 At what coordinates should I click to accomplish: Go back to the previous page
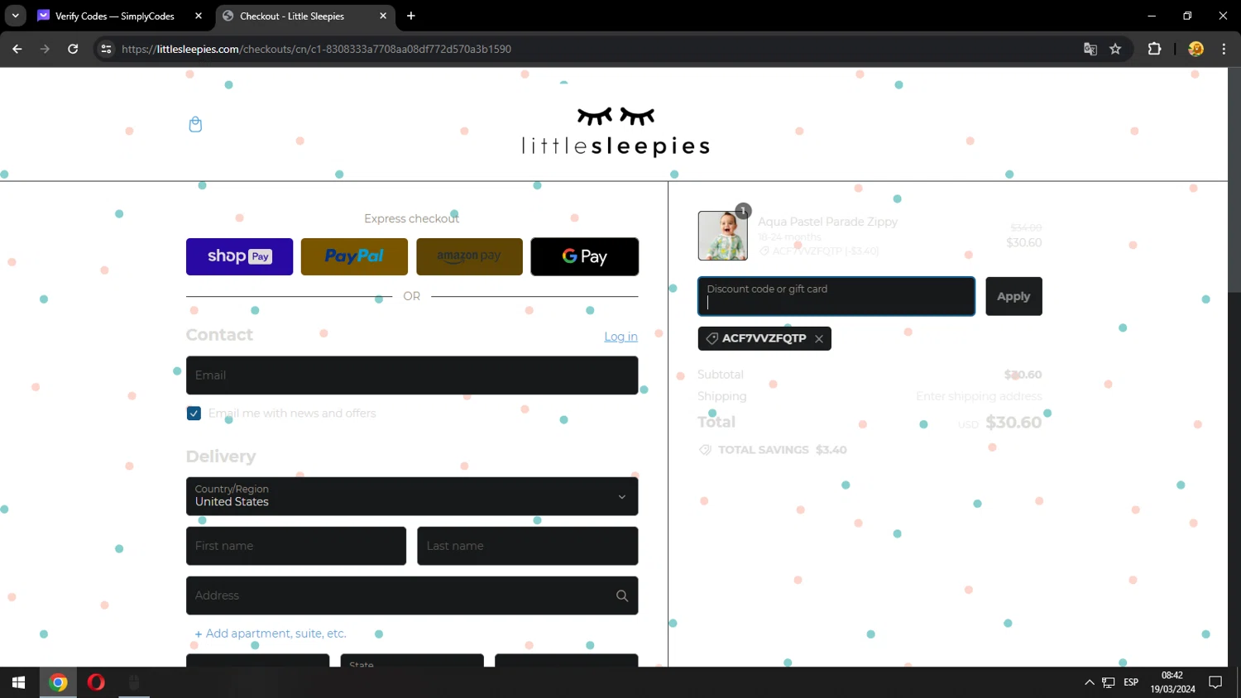click(17, 49)
